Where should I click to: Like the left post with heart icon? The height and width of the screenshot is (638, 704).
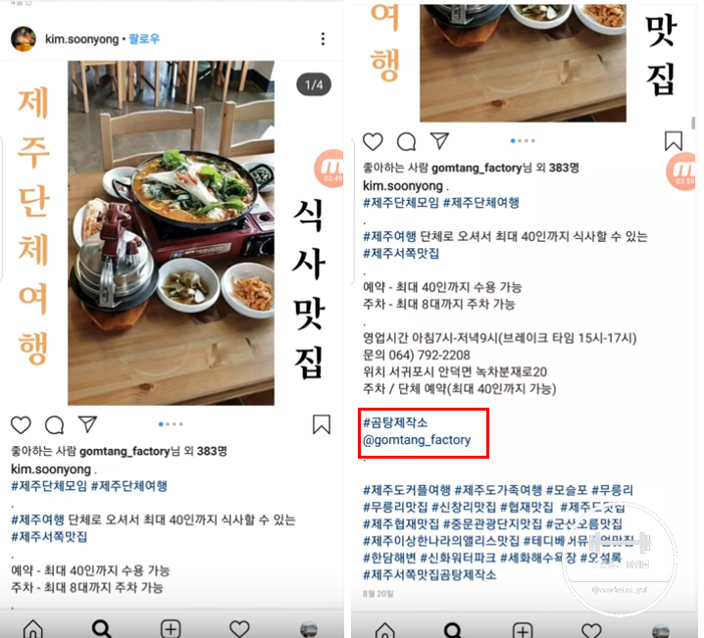pyautogui.click(x=21, y=425)
